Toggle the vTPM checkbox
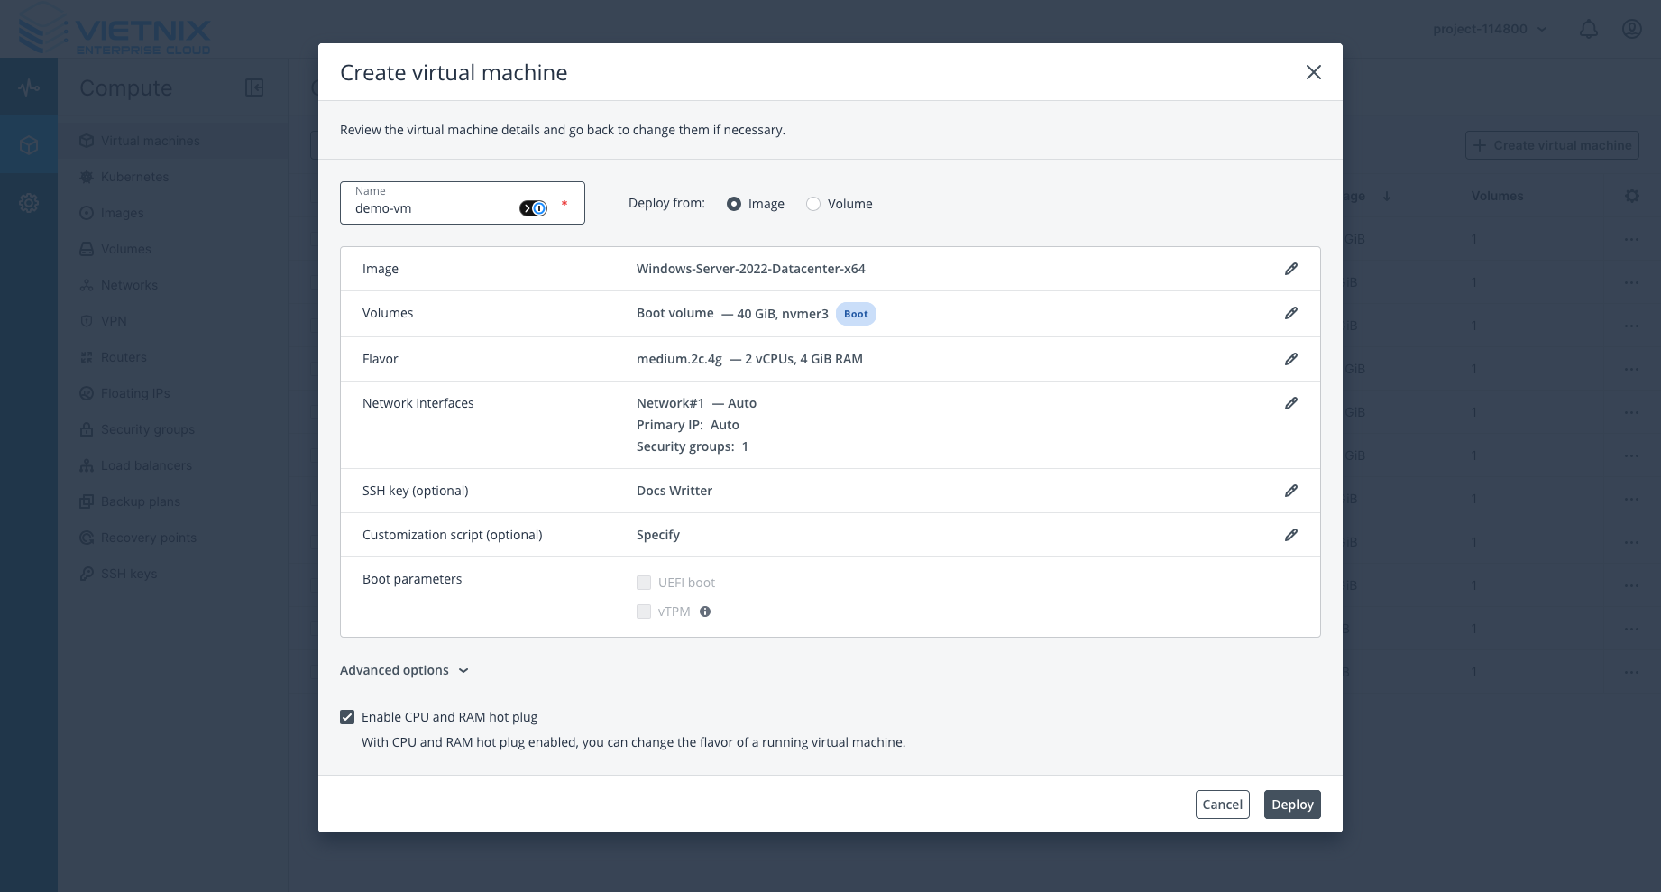This screenshot has width=1661, height=892. click(644, 612)
